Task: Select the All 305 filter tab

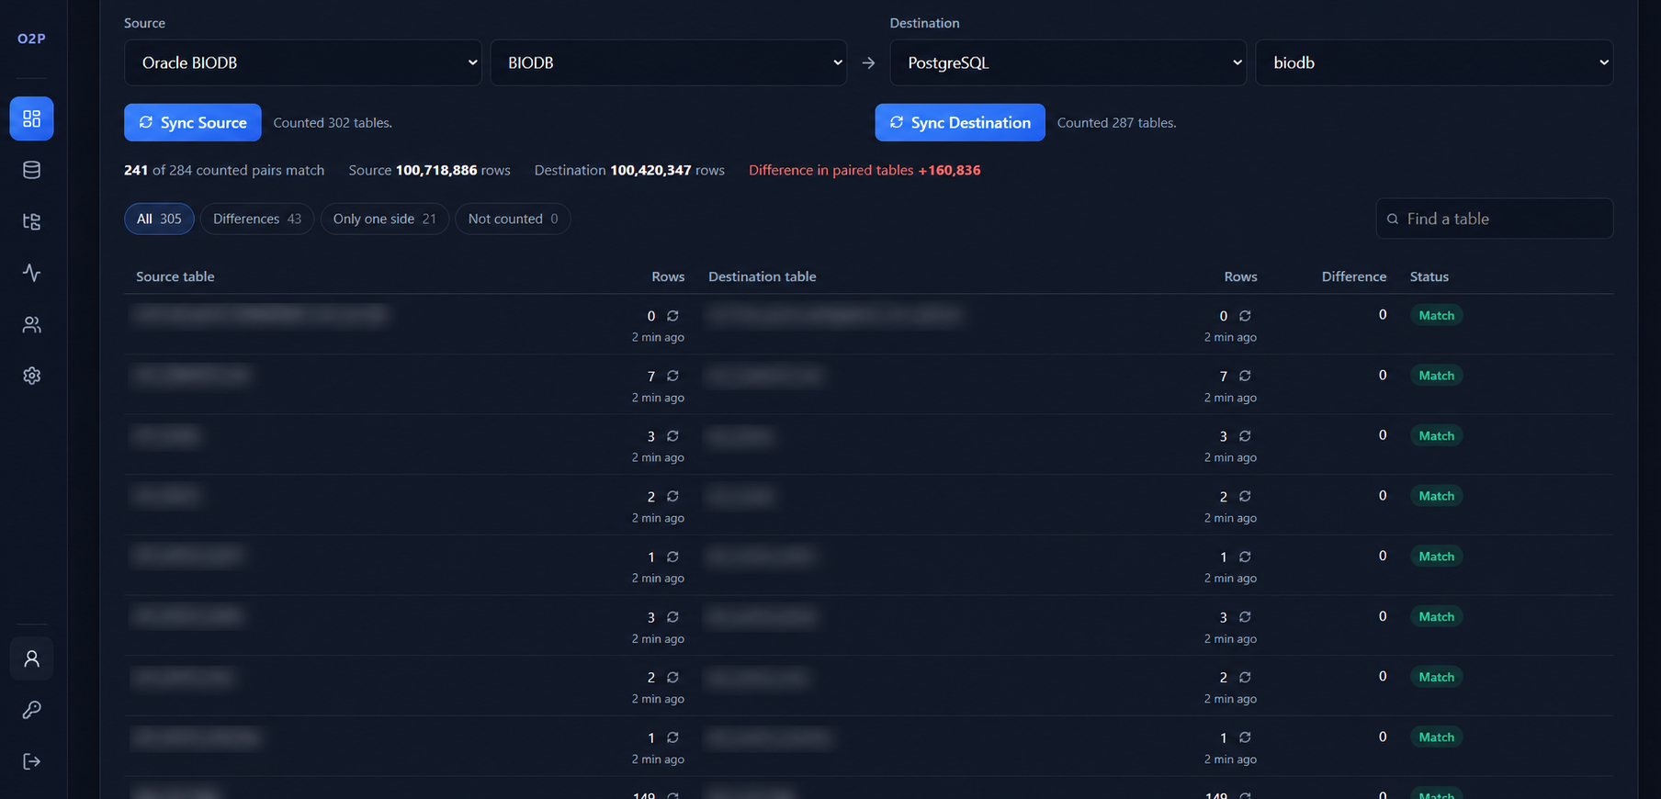Action: point(159,219)
